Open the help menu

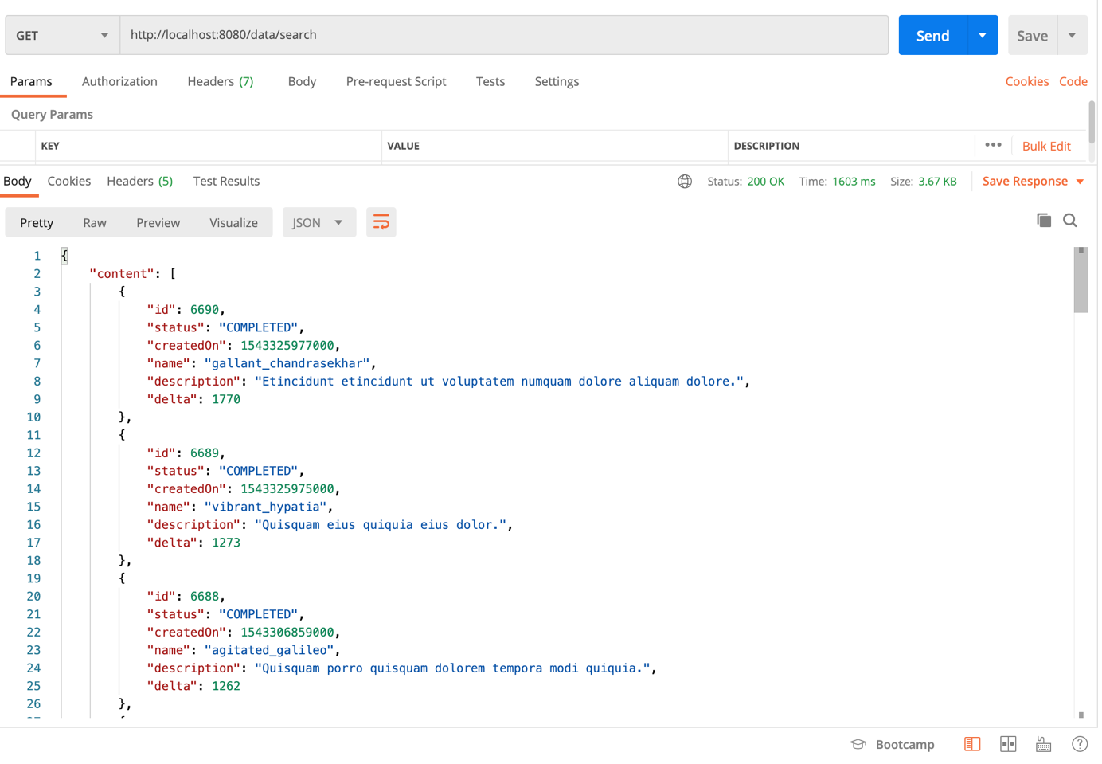tap(1079, 743)
